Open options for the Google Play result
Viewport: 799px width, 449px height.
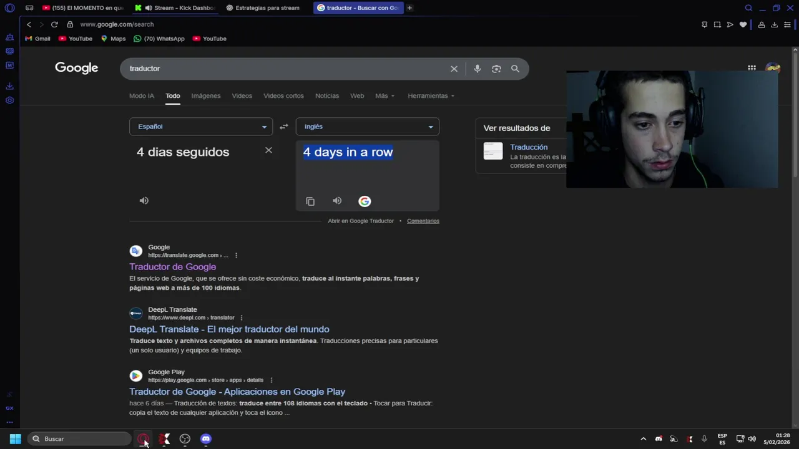271,380
